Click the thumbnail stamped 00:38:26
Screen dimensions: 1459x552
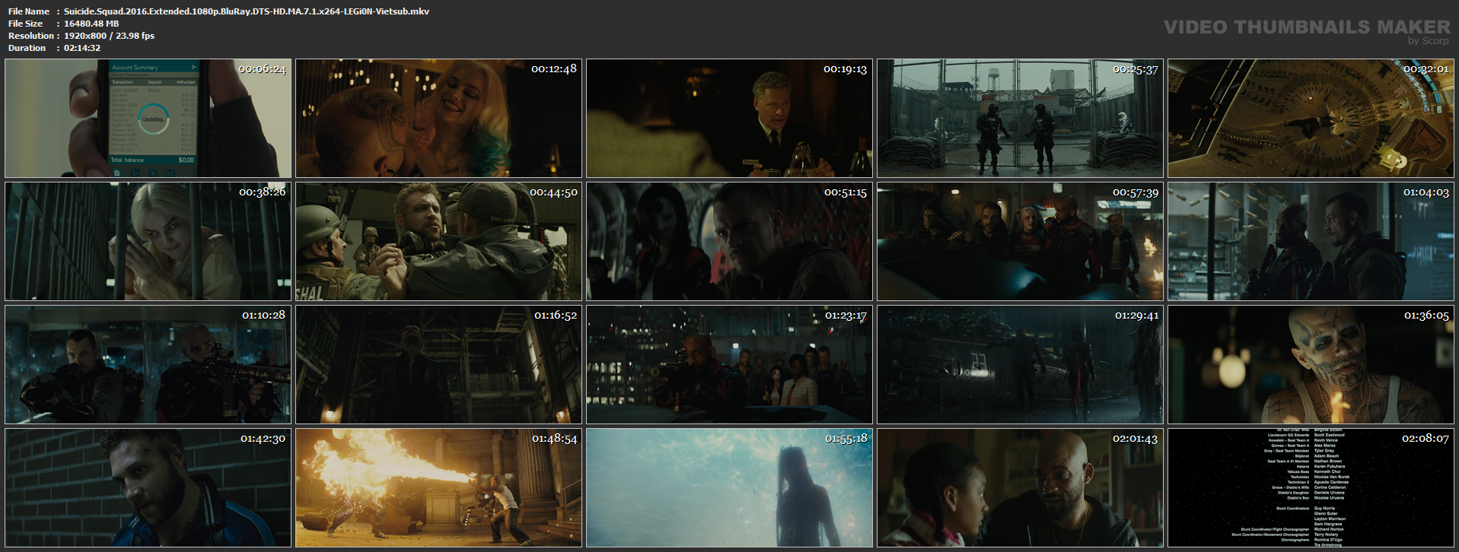coord(148,242)
